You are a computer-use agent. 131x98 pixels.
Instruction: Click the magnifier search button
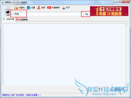click(87, 14)
